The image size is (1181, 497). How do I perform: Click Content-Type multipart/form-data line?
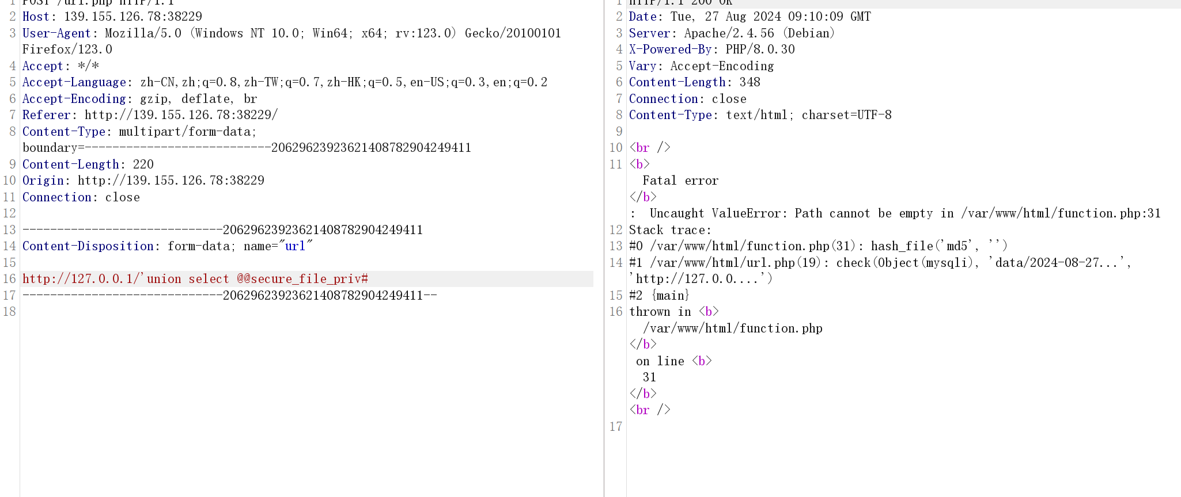[139, 132]
